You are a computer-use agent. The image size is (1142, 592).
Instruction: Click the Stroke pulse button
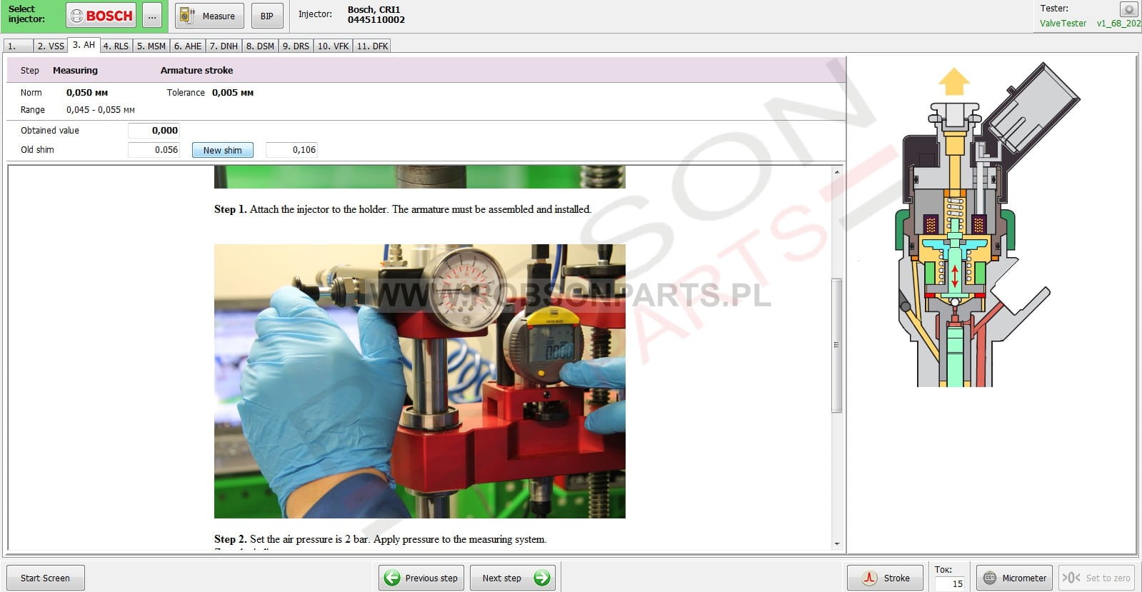[885, 578]
